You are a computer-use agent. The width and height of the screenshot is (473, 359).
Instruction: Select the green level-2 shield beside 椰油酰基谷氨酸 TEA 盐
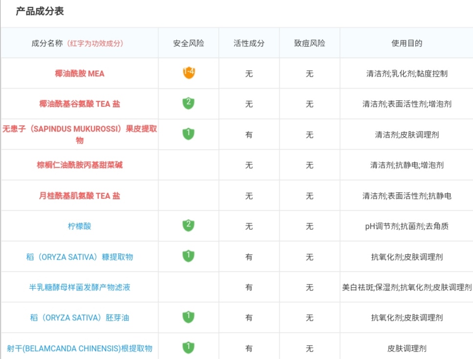tap(188, 104)
